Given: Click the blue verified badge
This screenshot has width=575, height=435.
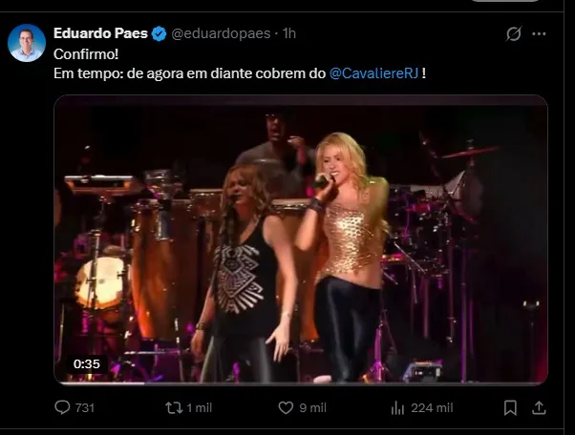Looking at the screenshot, I should point(159,33).
